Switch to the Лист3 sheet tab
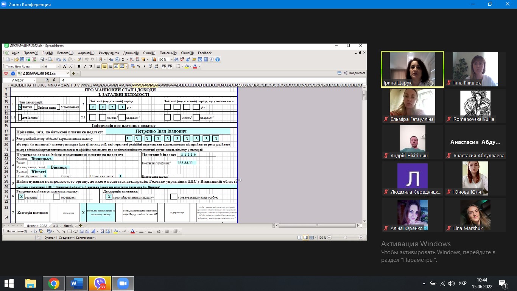The width and height of the screenshot is (517, 291). [x=68, y=226]
